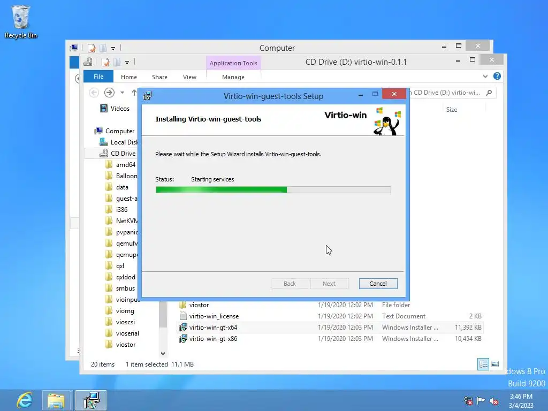
Task: Open the Action Center flag icon
Action: pos(481,400)
